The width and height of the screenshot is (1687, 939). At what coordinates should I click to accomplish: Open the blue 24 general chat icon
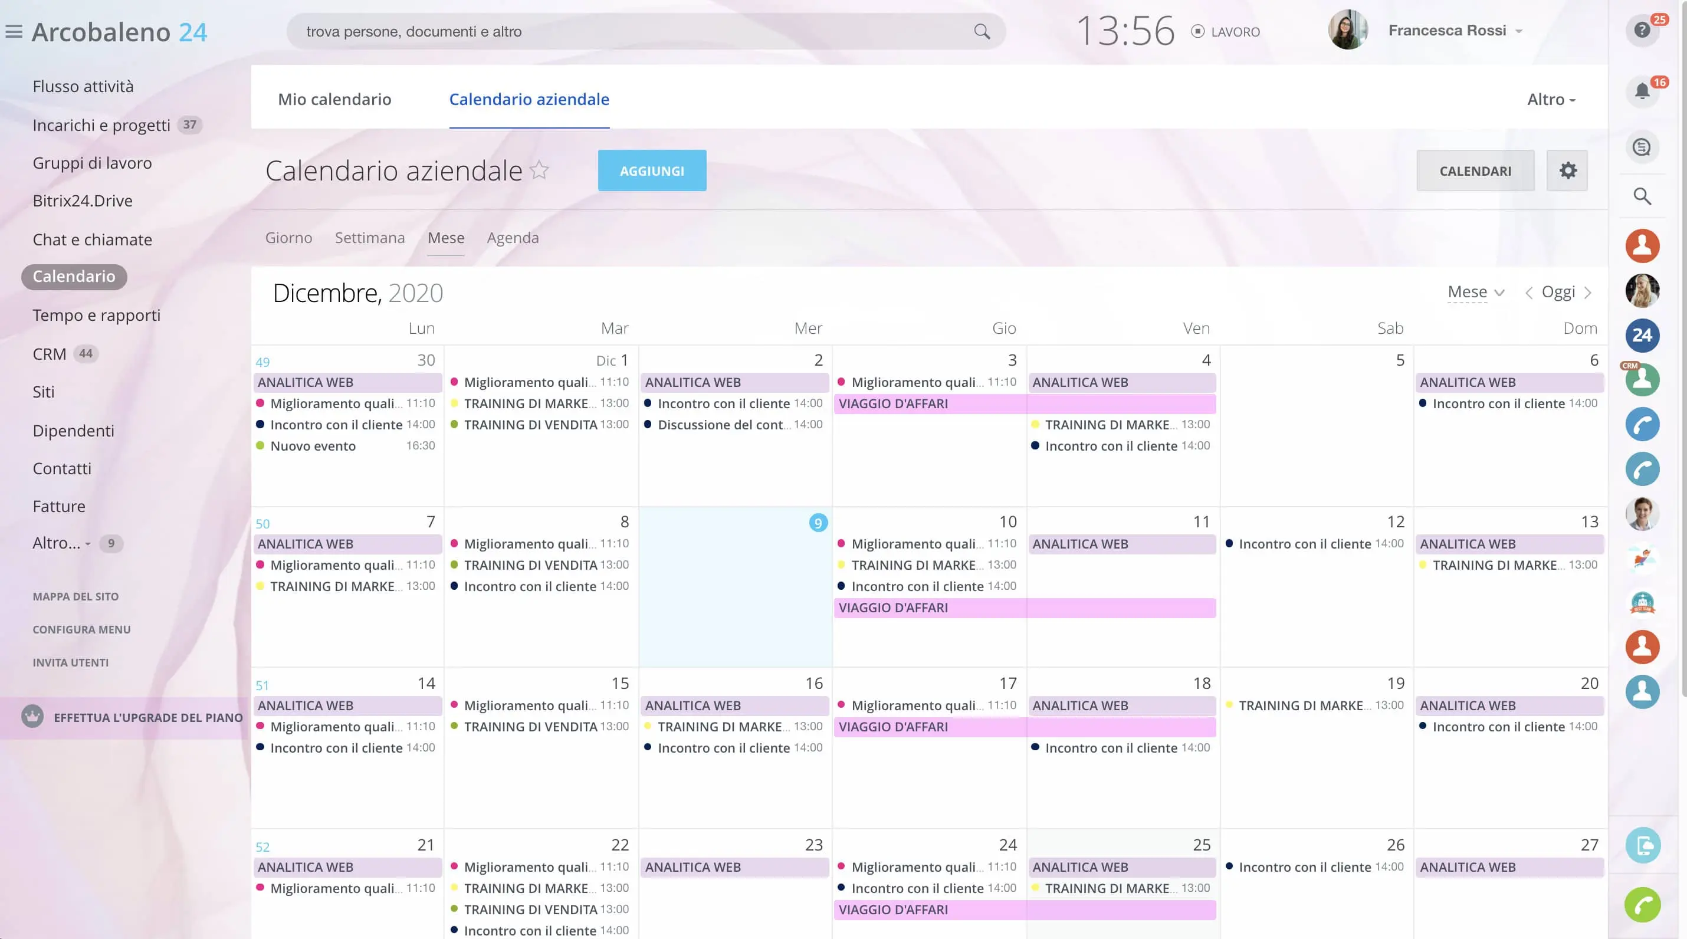[1642, 335]
